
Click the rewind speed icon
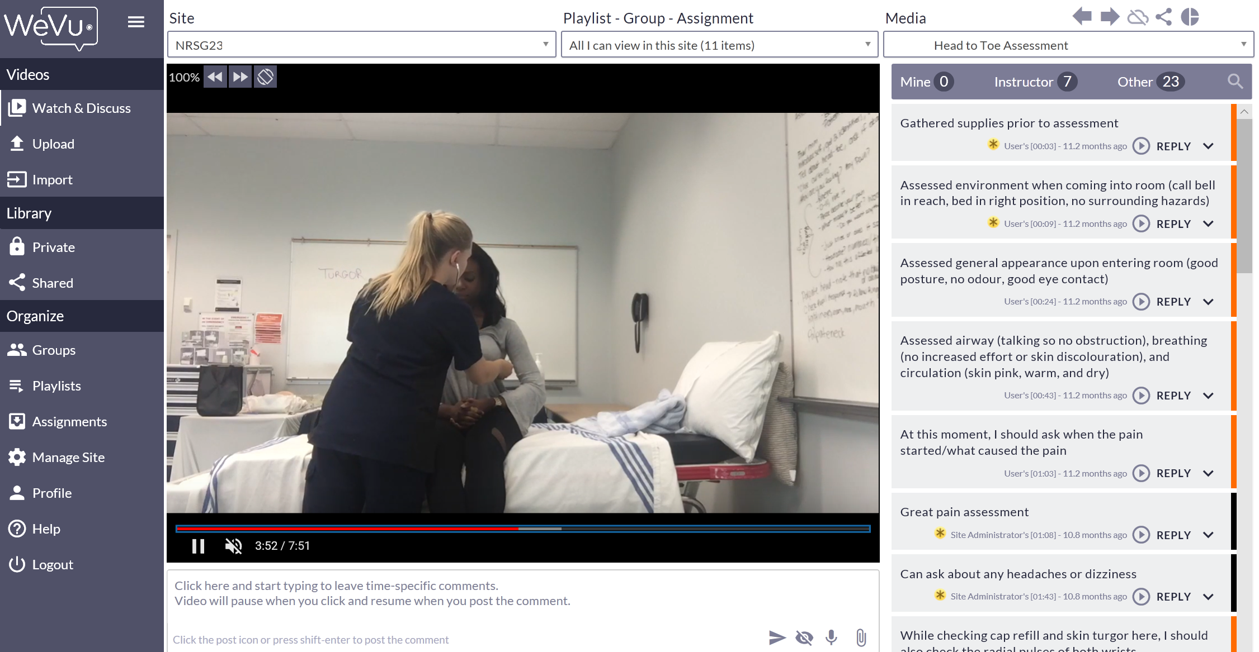[x=215, y=77]
